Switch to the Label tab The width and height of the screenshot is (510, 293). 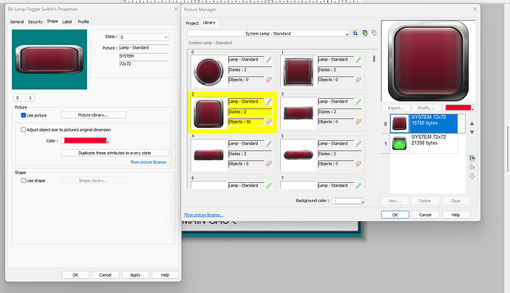tap(67, 21)
